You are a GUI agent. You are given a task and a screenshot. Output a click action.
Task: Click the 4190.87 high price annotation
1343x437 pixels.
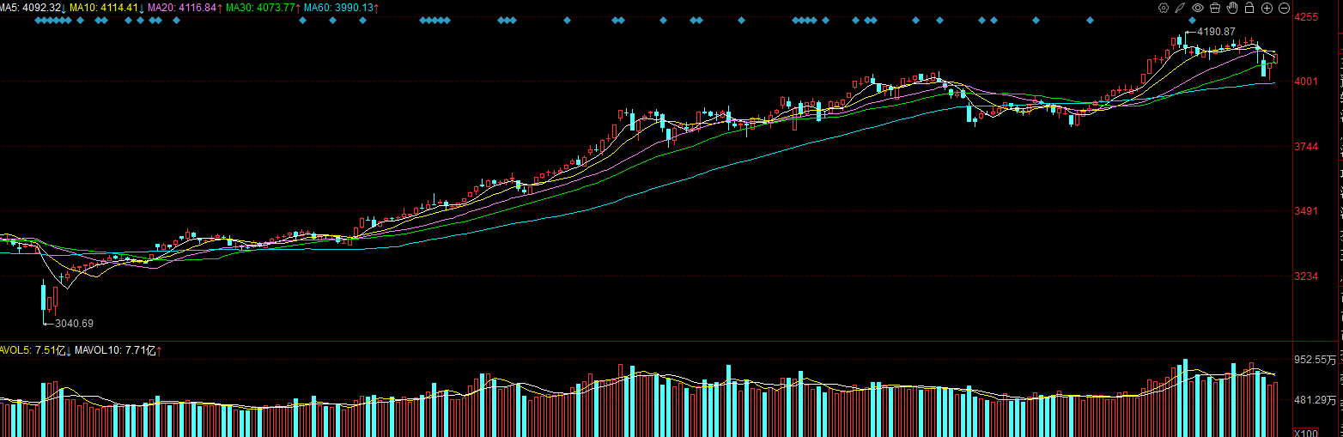(1216, 32)
